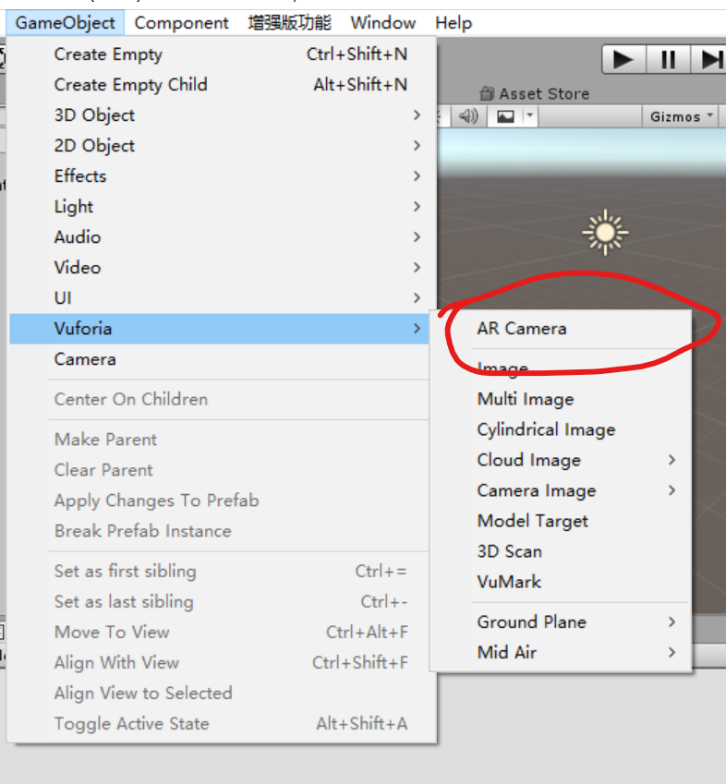Open the Window menu

383,22
